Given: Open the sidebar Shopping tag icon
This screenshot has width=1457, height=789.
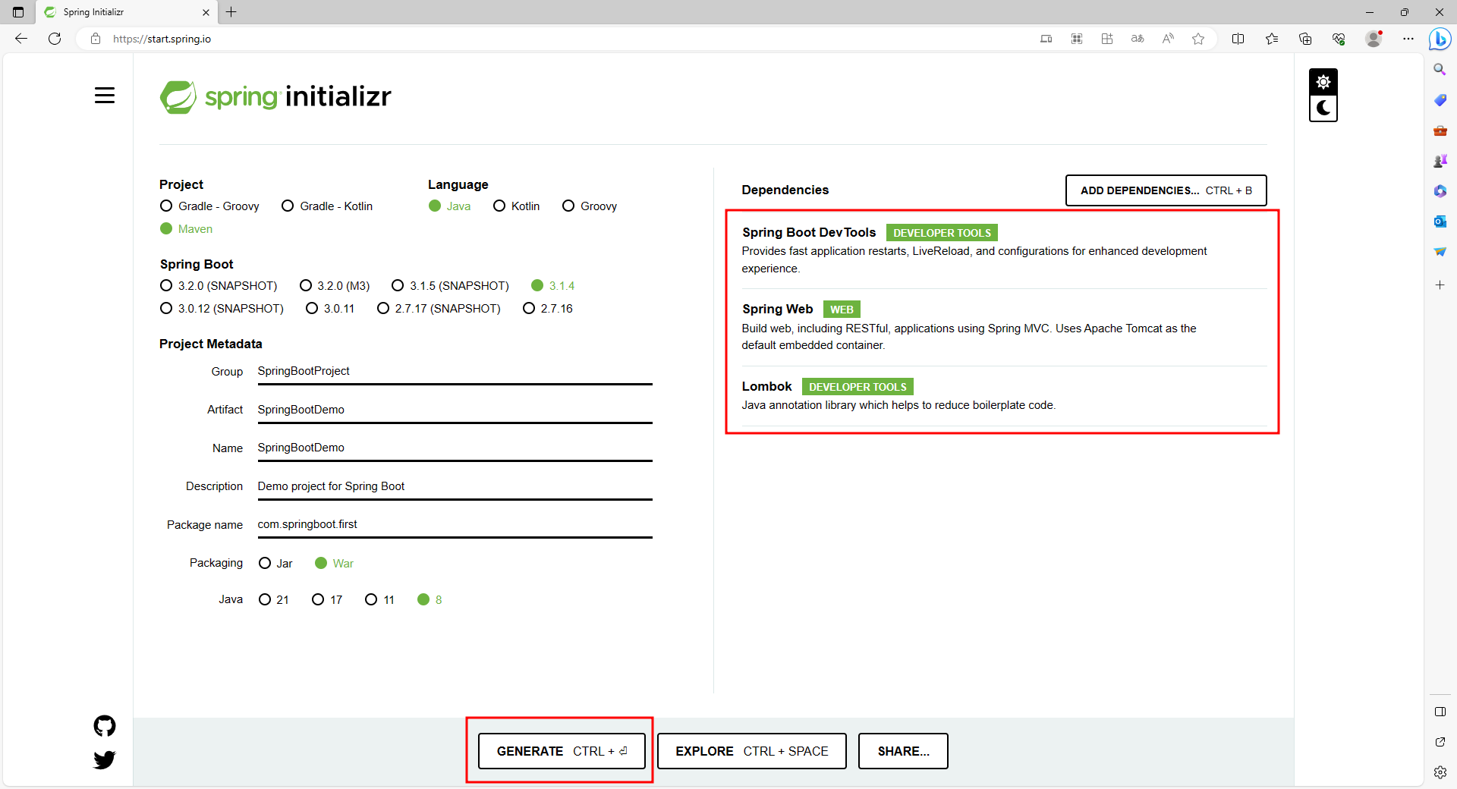Looking at the screenshot, I should tap(1440, 99).
